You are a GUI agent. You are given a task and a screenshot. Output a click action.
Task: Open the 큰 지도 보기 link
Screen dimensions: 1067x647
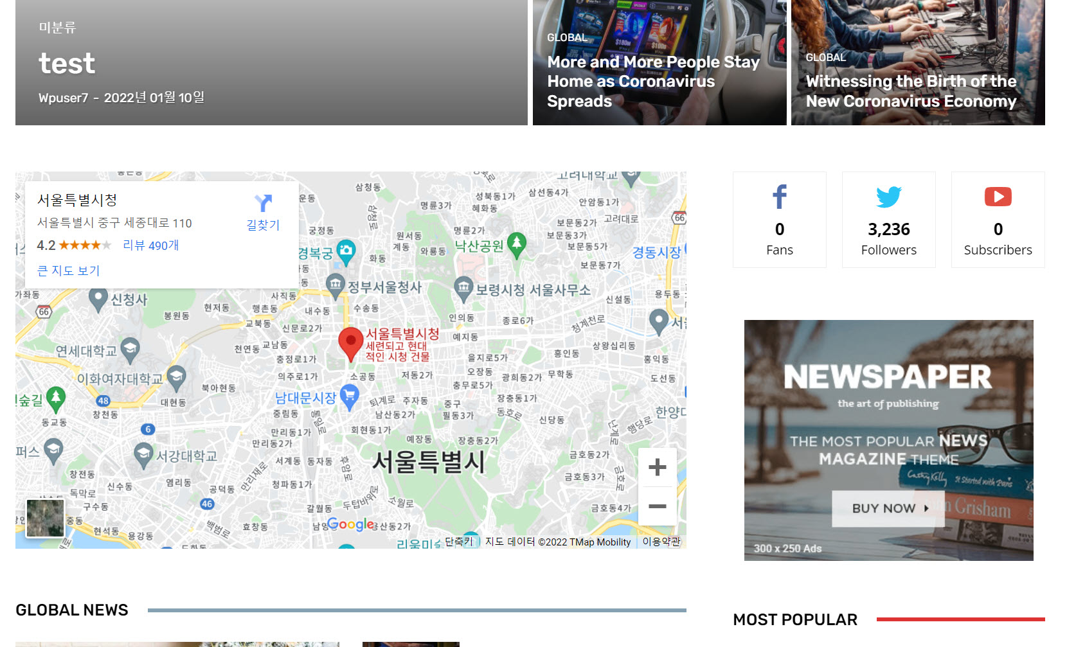pos(67,270)
